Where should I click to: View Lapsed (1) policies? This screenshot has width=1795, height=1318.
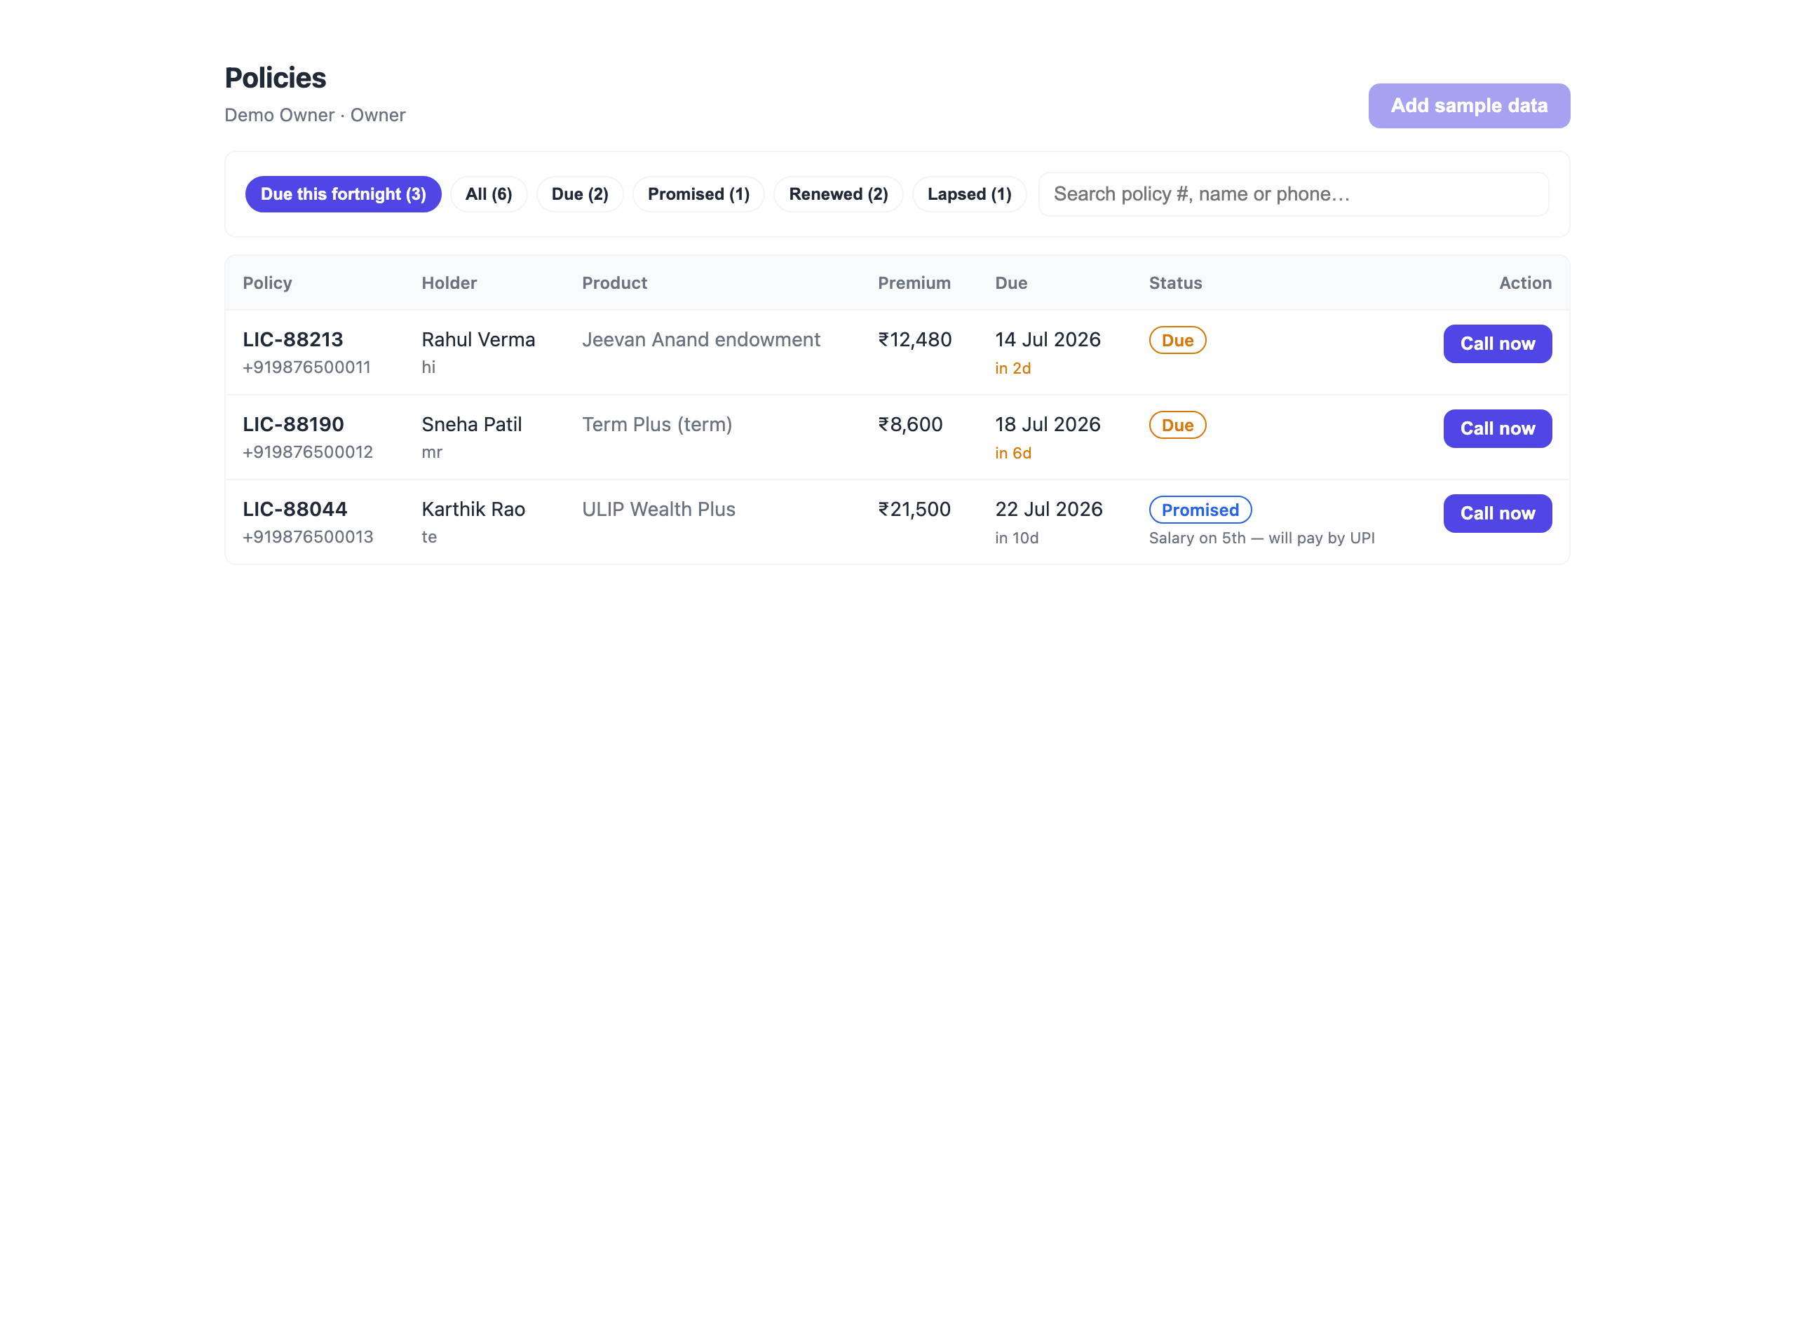click(969, 194)
